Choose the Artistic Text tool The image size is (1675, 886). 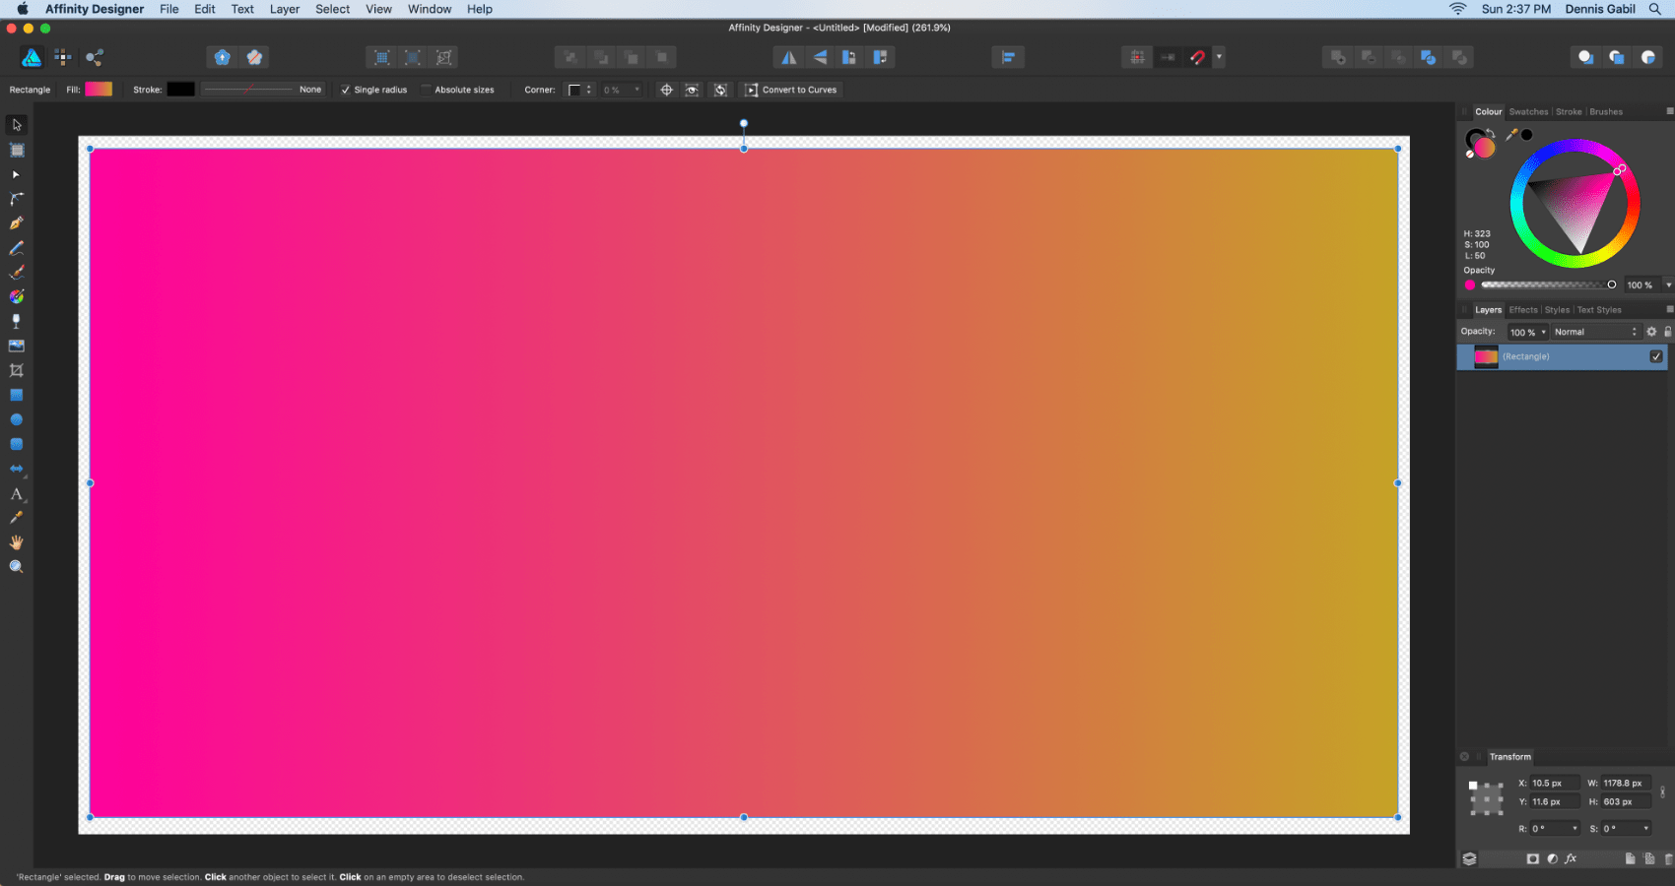16,493
